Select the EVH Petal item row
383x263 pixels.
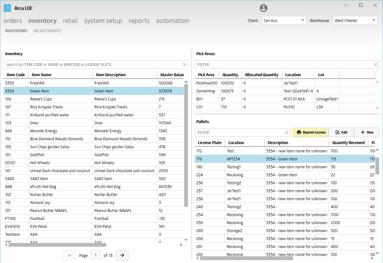pyautogui.click(x=94, y=226)
